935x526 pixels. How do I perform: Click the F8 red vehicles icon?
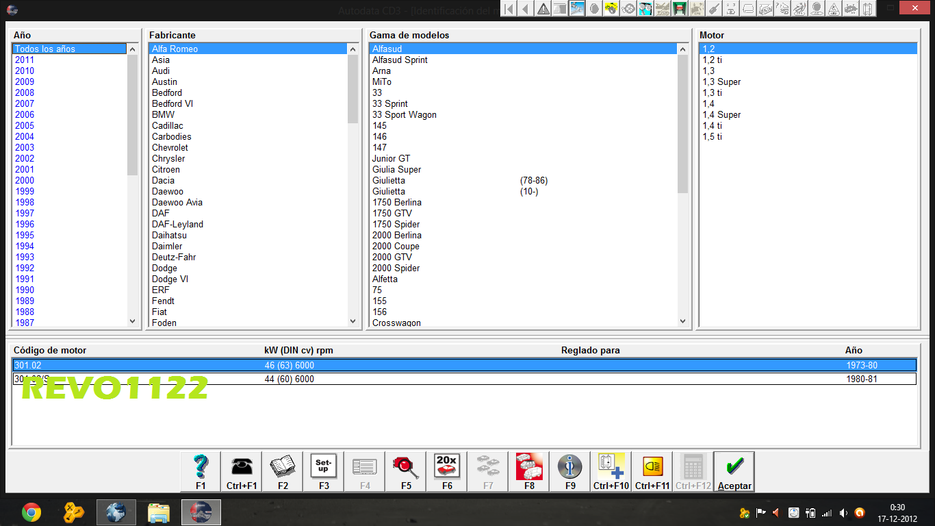[529, 471]
